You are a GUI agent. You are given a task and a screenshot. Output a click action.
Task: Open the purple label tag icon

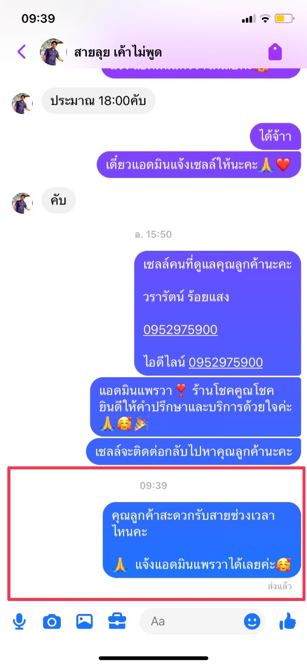tap(275, 52)
